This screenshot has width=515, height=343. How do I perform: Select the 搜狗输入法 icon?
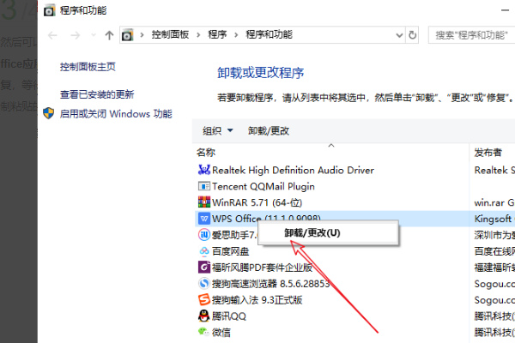click(204, 299)
